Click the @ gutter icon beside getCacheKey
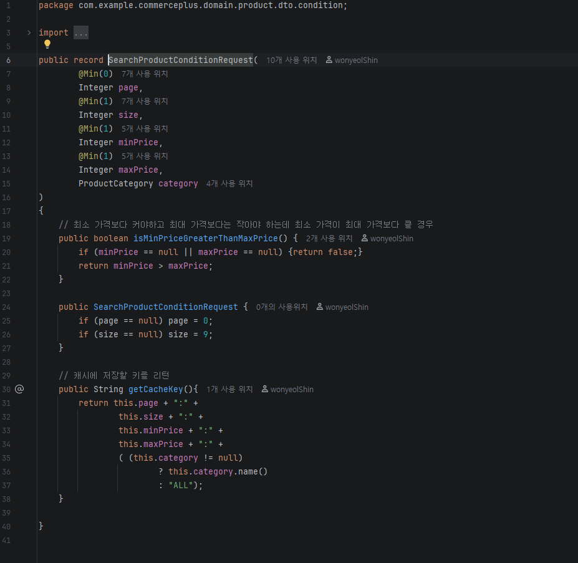The image size is (578, 563). click(19, 389)
